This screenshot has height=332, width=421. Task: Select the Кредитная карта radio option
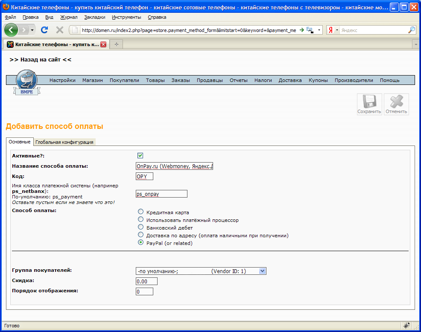(140, 212)
